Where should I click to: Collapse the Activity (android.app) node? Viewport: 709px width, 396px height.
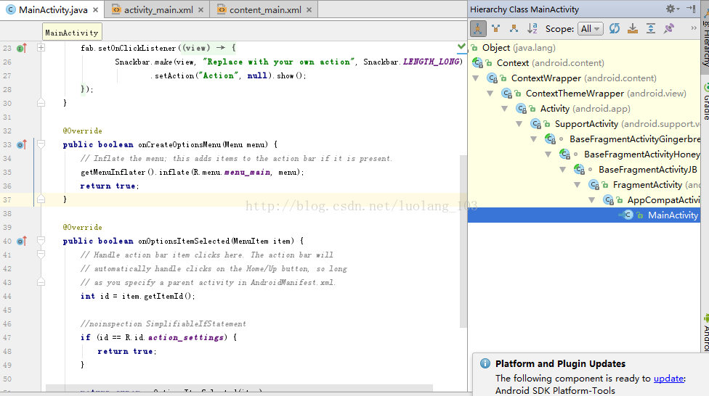505,109
